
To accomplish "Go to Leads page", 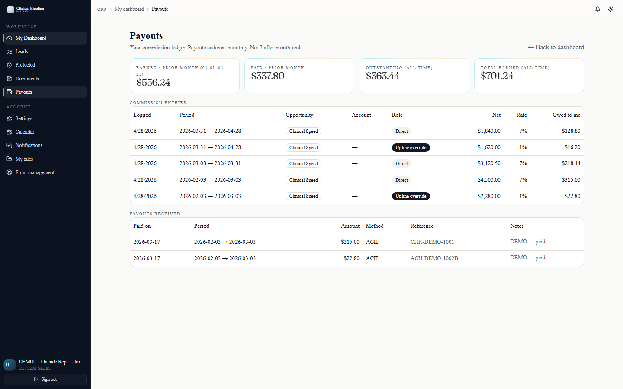I will tap(45, 51).
